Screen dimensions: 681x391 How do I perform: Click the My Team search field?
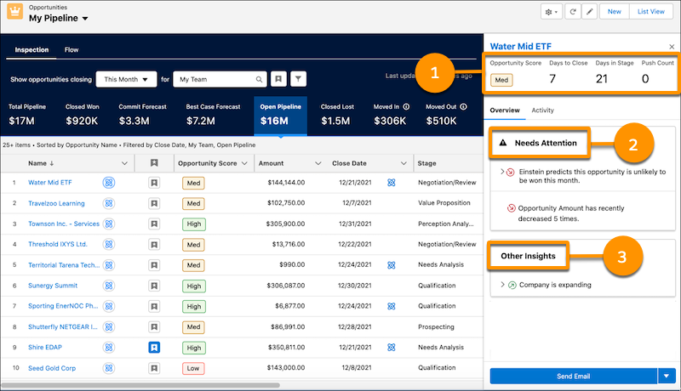(x=217, y=79)
